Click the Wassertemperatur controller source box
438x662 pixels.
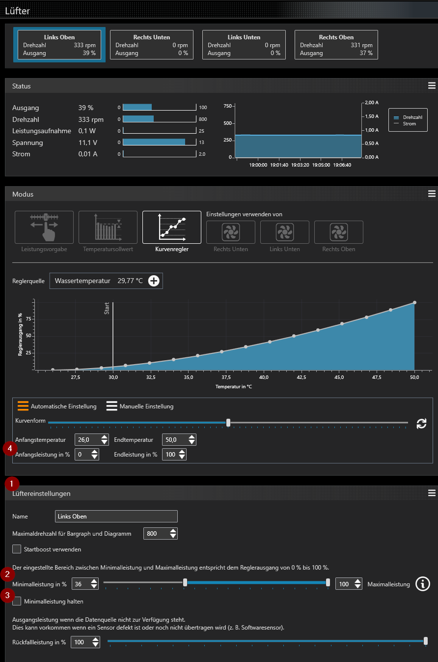point(106,281)
